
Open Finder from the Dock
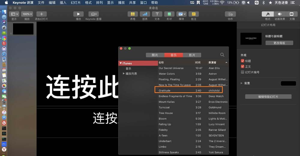point(4,12)
